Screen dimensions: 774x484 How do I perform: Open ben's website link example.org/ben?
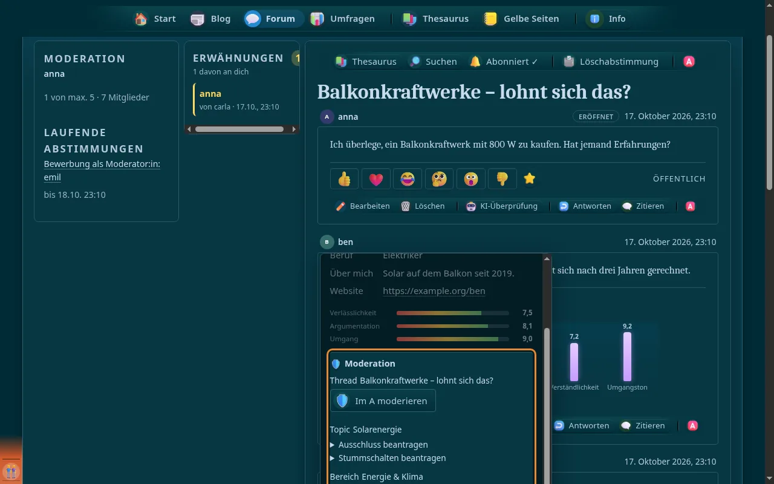click(434, 291)
